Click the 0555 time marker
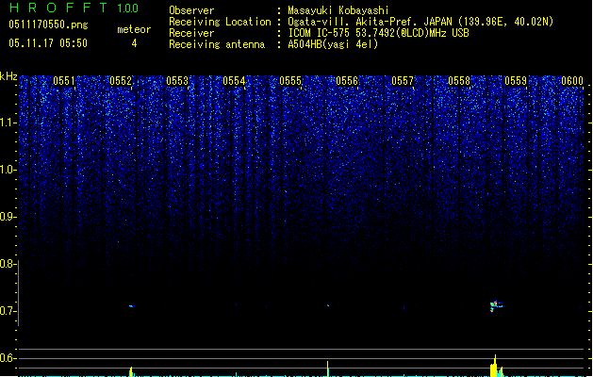The width and height of the screenshot is (593, 377). (290, 81)
